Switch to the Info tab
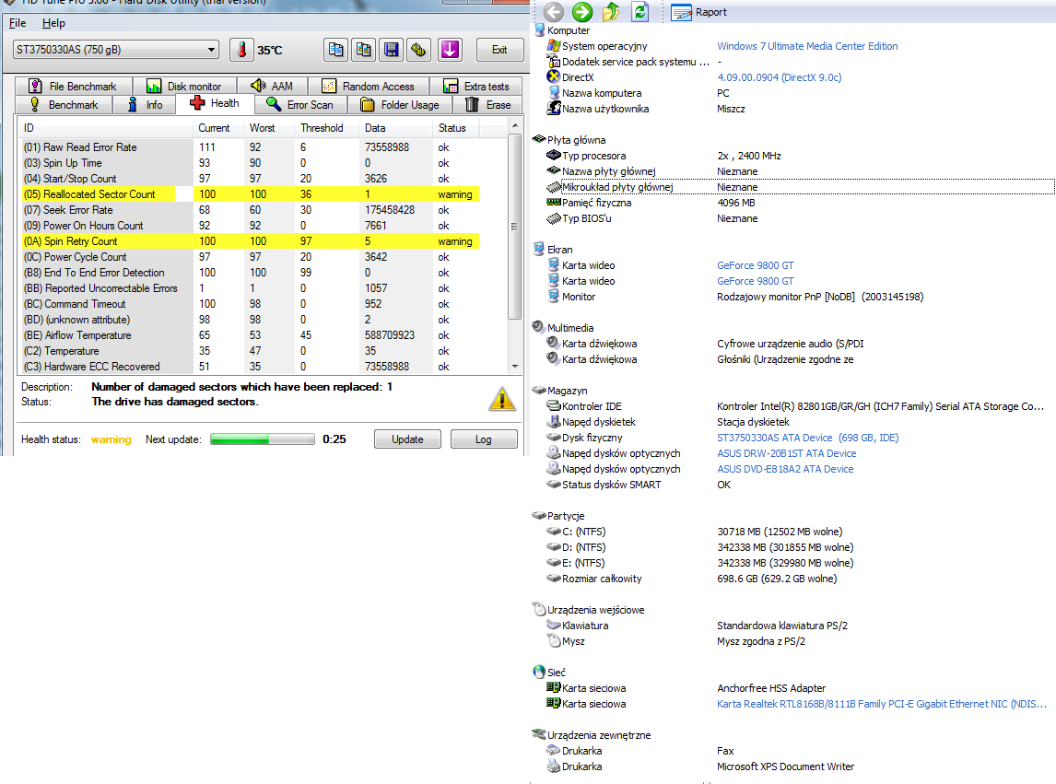1056x784 pixels. [x=145, y=105]
